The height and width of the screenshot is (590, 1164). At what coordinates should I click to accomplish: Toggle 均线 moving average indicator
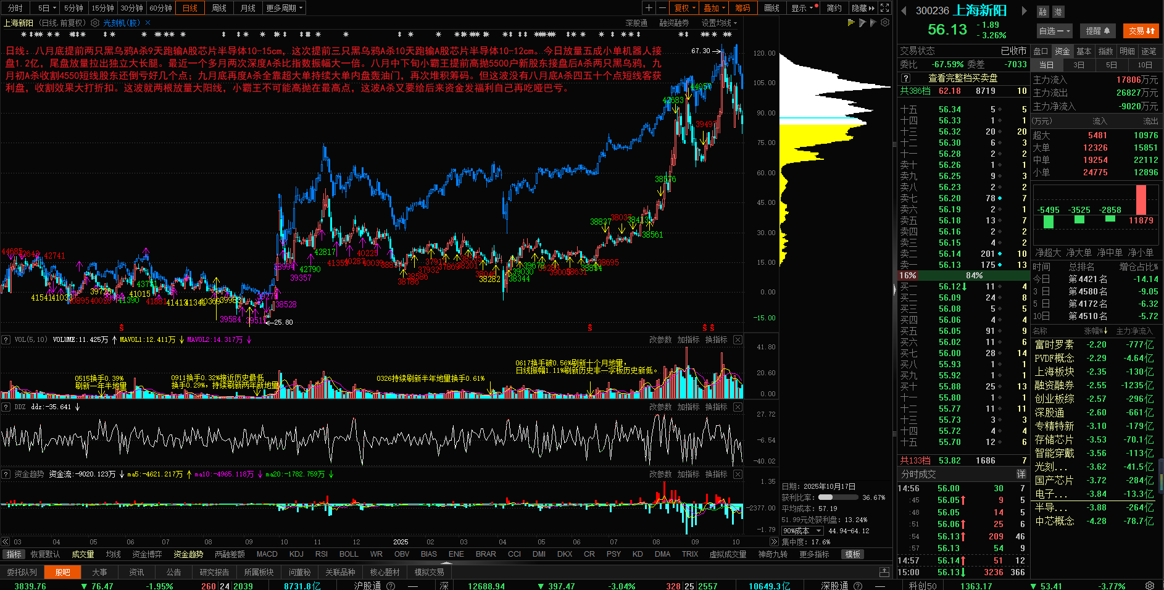click(x=114, y=554)
